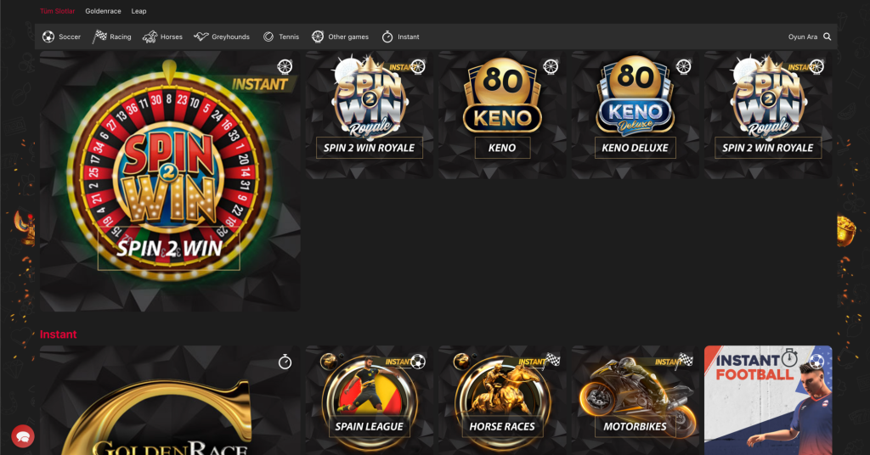The height and width of the screenshot is (455, 870).
Task: Switch to the Tüm Slotlar tab
Action: coord(57,11)
